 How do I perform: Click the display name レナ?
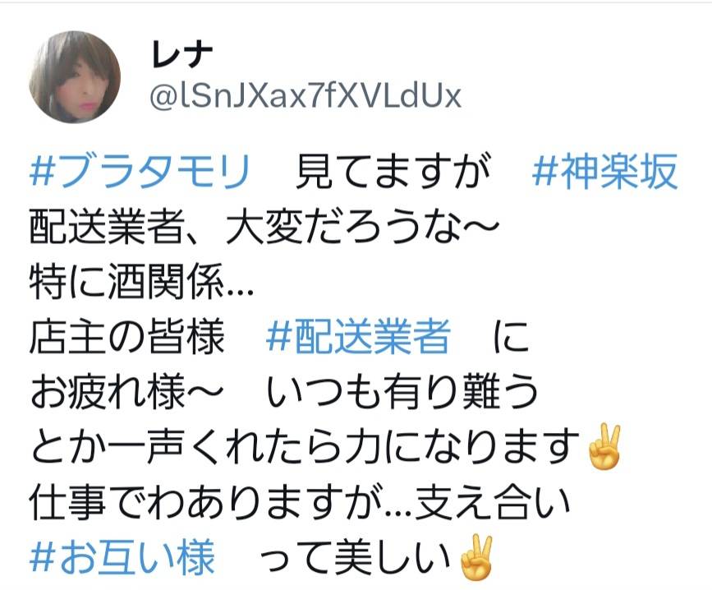click(x=182, y=55)
